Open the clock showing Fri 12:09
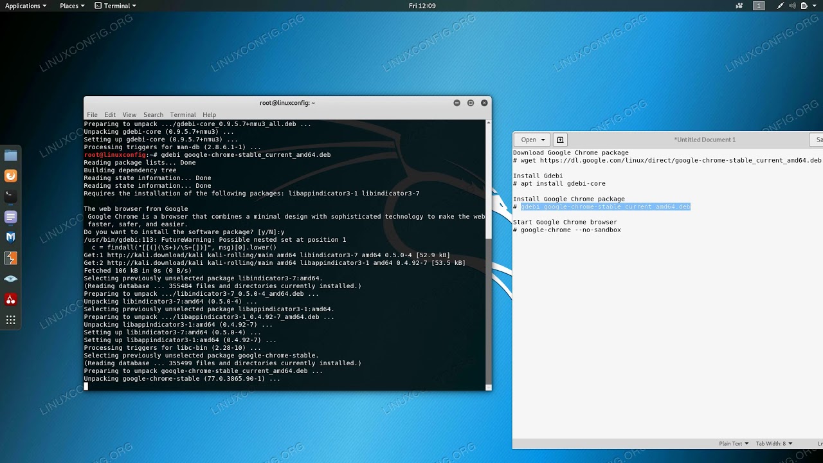The height and width of the screenshot is (463, 823). point(422,6)
